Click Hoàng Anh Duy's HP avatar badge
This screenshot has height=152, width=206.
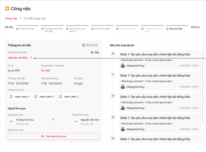[11, 121]
